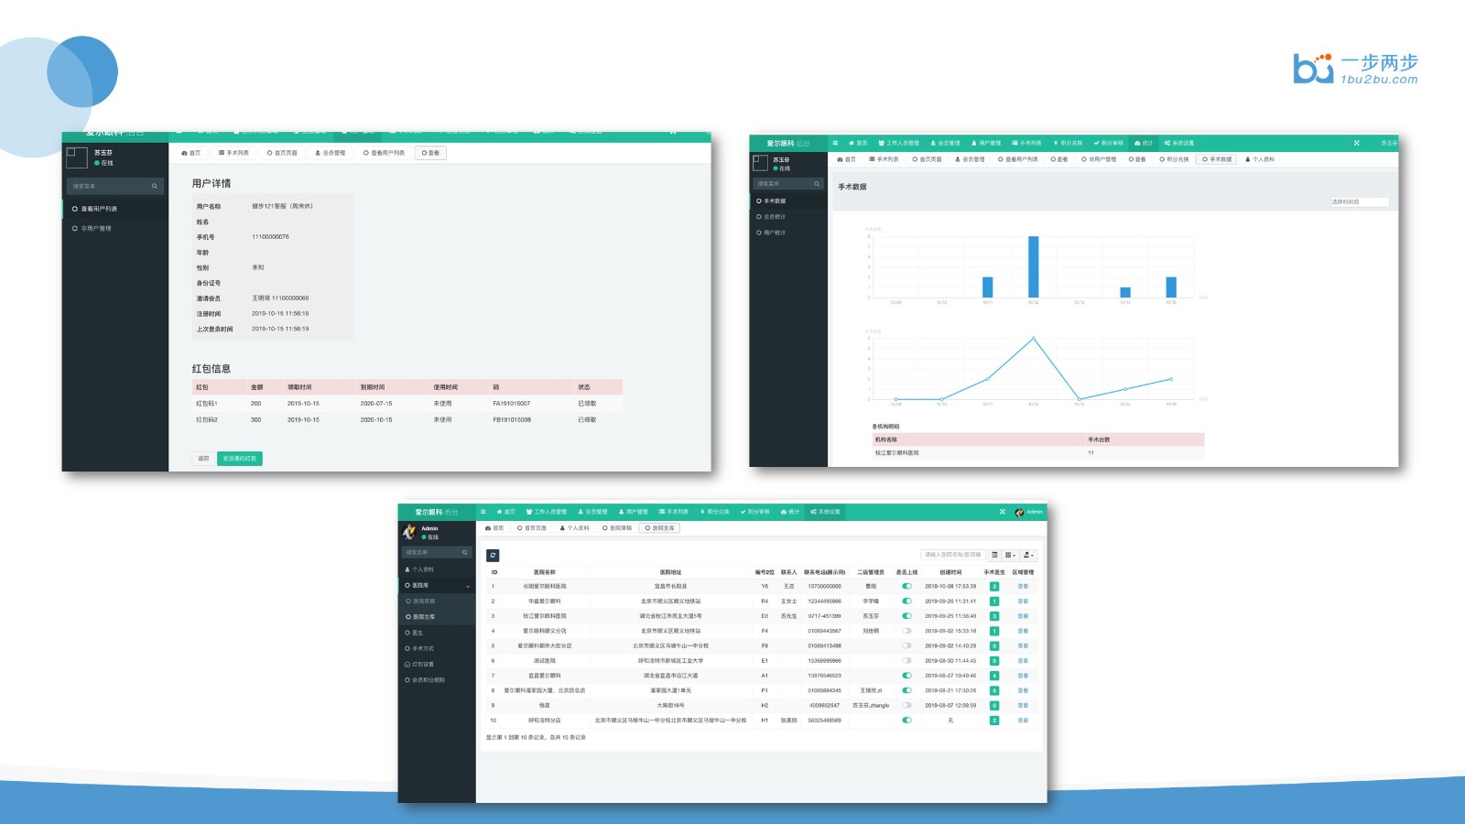Open 非用户管理 in user details sidebar
The width and height of the screenshot is (1465, 824).
pos(114,228)
